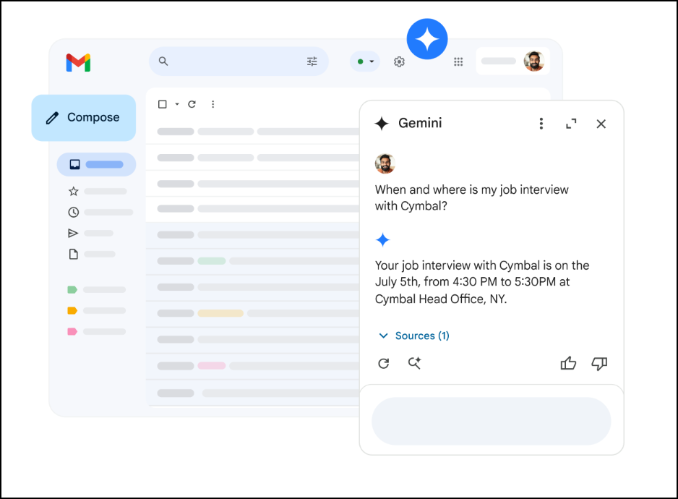
Task: Open Gemini panel more options
Action: (x=541, y=124)
